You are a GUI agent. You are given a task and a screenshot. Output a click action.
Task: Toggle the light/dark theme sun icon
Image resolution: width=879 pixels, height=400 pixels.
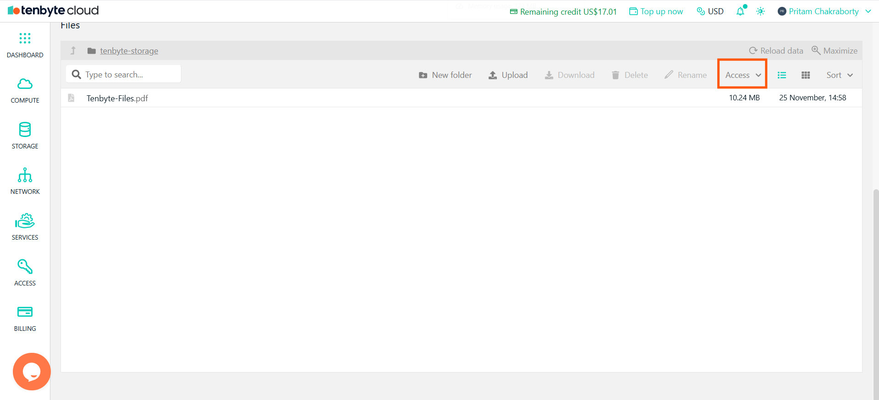click(x=761, y=11)
